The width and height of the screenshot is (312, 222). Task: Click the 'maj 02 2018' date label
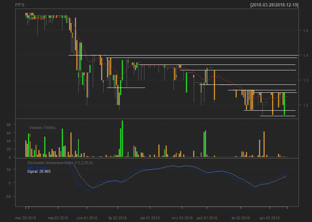click(58, 218)
